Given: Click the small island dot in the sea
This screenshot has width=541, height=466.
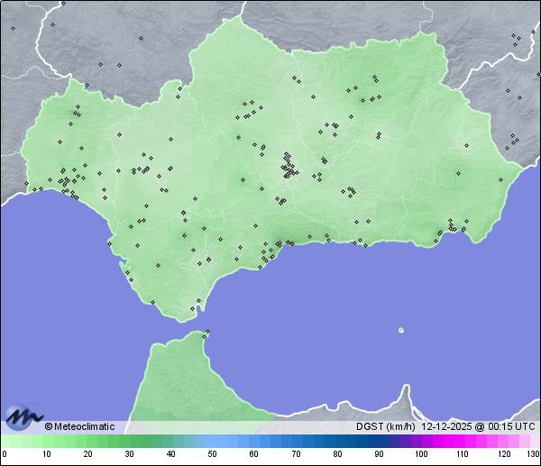Looking at the screenshot, I should pos(401,330).
